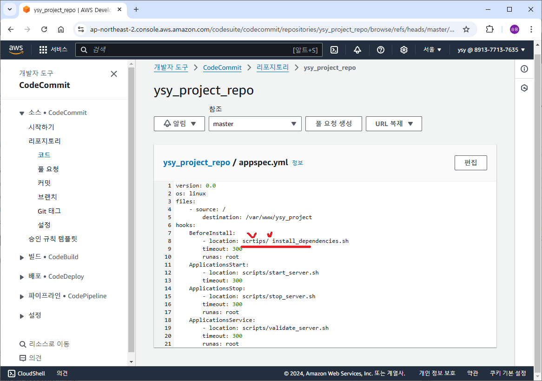The image size is (542, 381).
Task: Select 리포지토리 in the sidebar
Action: point(44,141)
